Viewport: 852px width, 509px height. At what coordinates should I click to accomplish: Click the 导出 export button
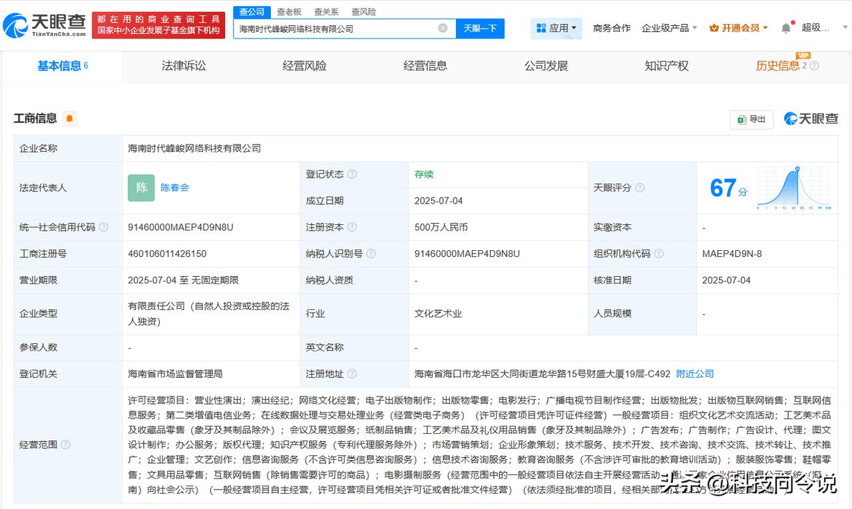(751, 119)
